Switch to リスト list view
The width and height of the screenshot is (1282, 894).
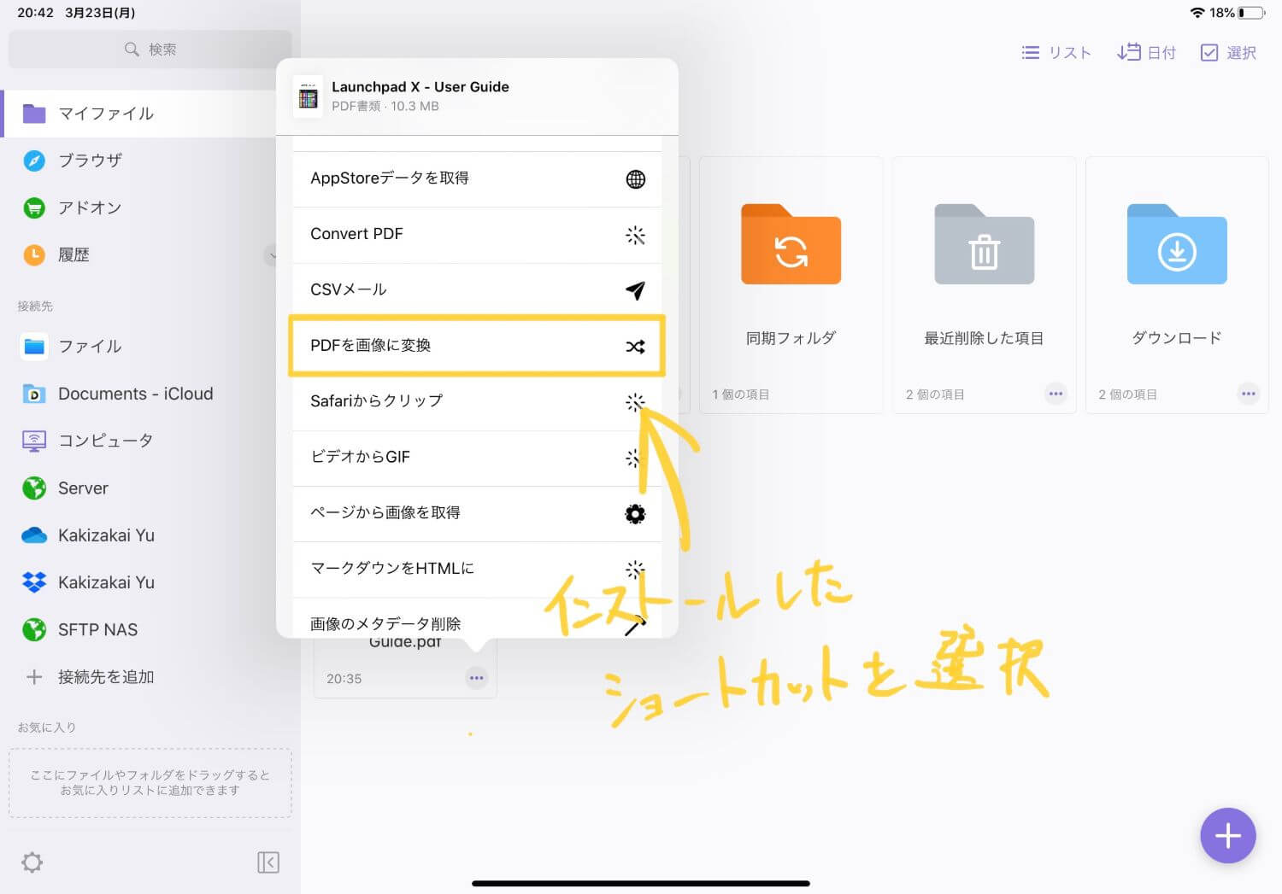[1056, 53]
